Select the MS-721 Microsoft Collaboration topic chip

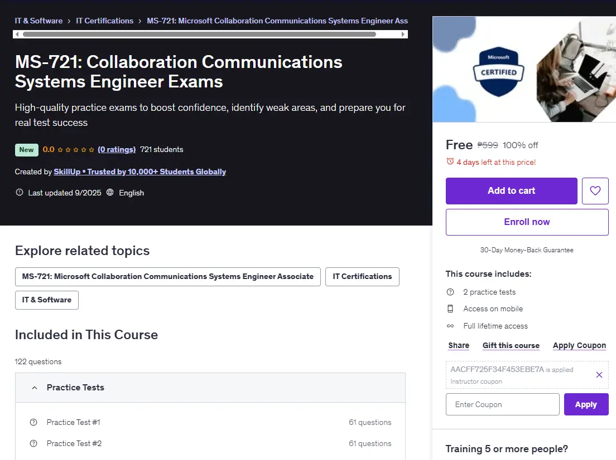coord(168,276)
